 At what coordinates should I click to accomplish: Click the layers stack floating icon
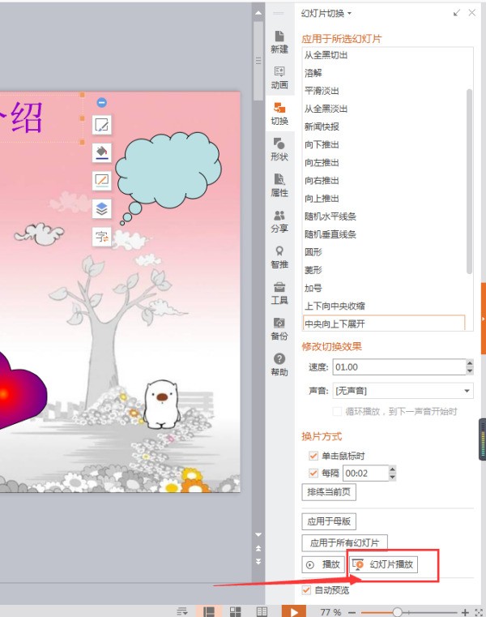102,208
